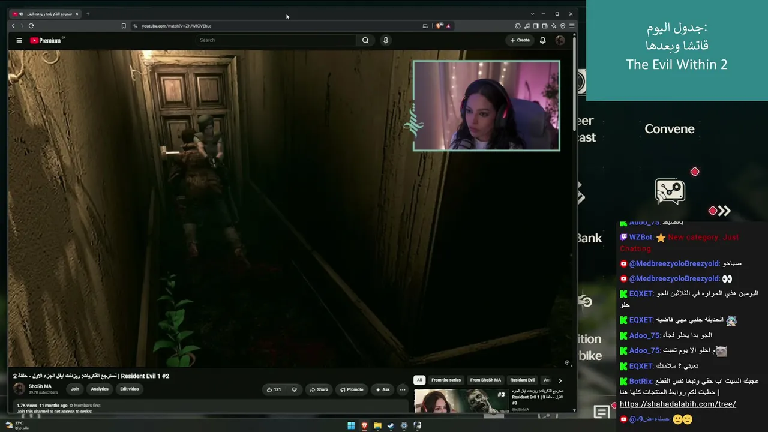This screenshot has width=768, height=432.
Task: Select the All filter chip
Action: point(419,380)
